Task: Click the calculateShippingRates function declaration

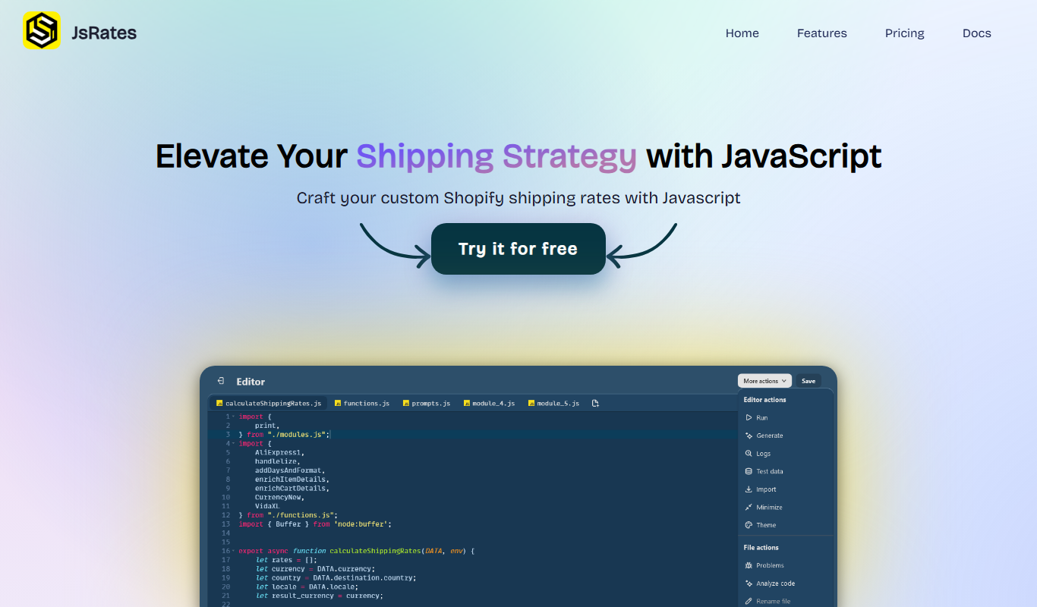Action: coord(356,551)
